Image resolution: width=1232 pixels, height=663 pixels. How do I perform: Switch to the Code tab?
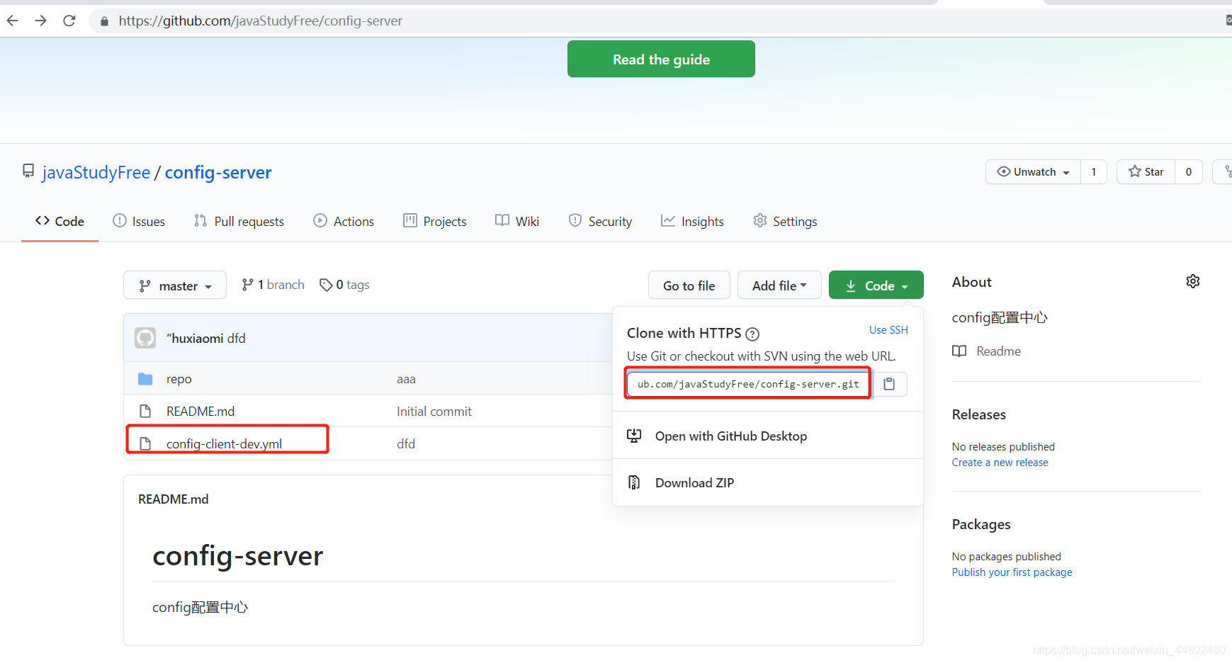pos(60,221)
